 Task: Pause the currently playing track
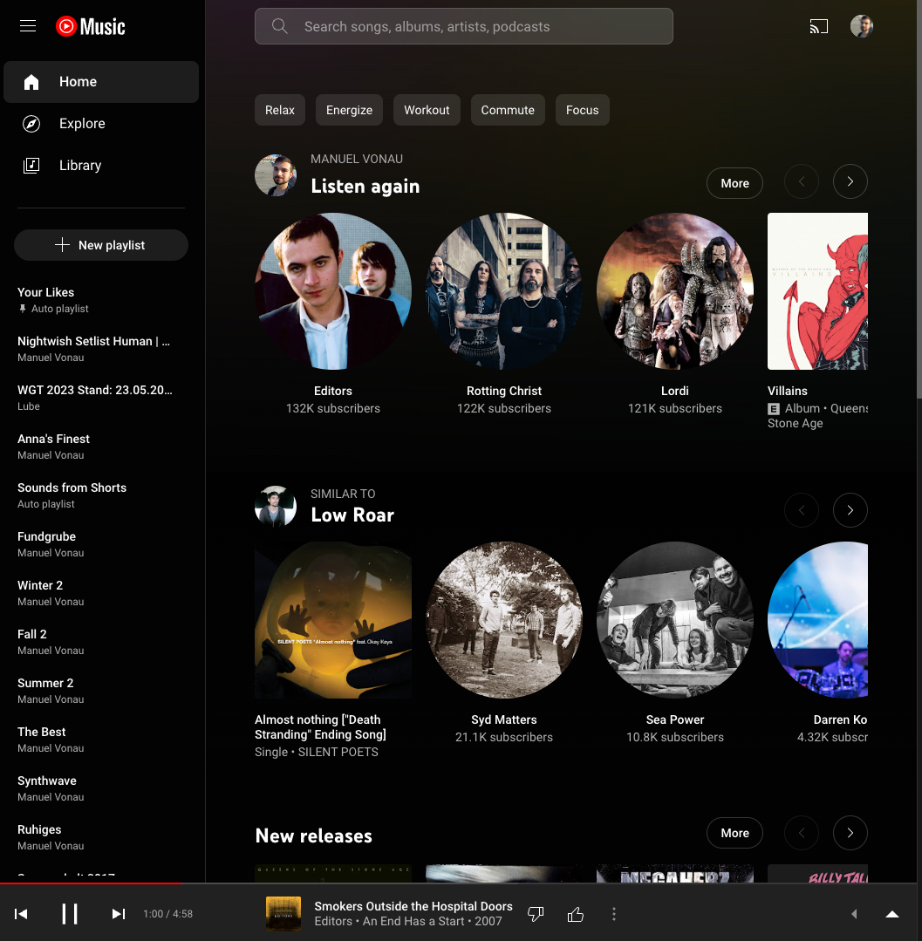tap(70, 913)
